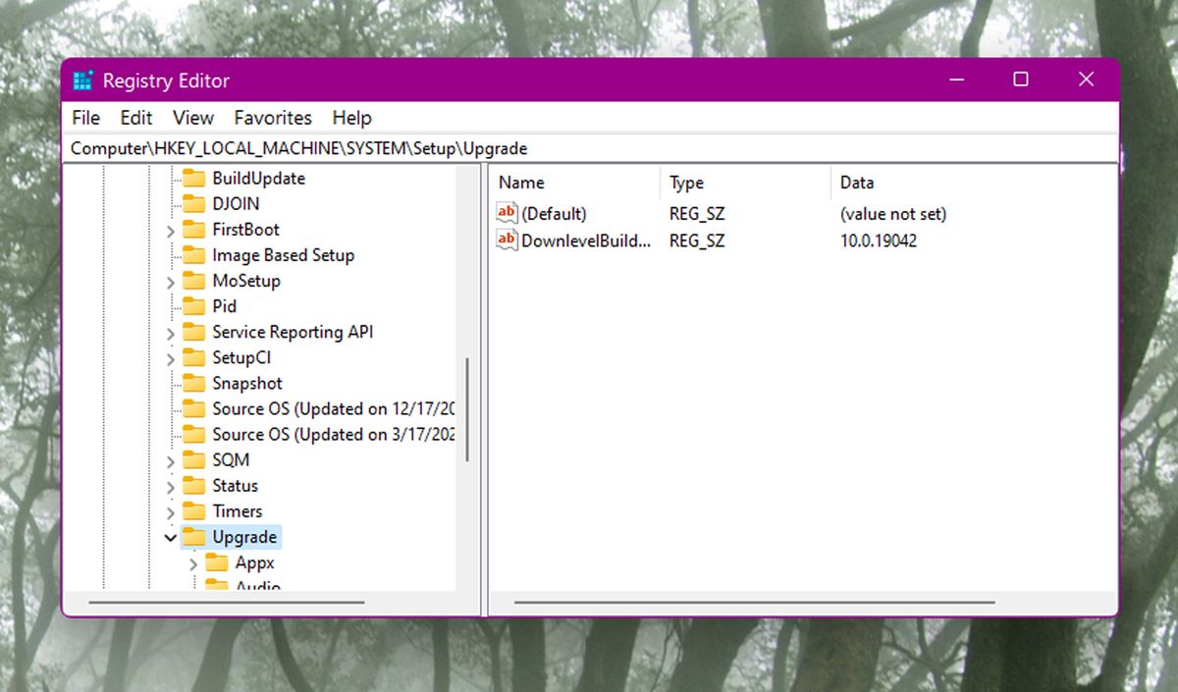This screenshot has height=692, width=1178.
Task: Open the Edit menu
Action: pyautogui.click(x=135, y=118)
